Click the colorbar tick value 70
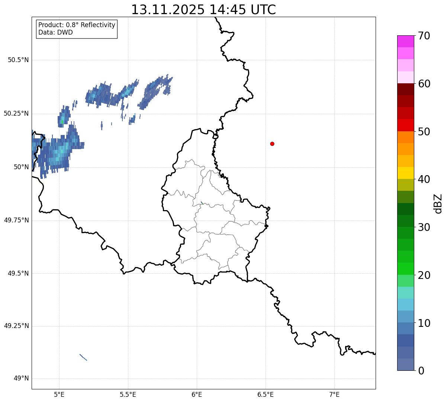 click(424, 36)
